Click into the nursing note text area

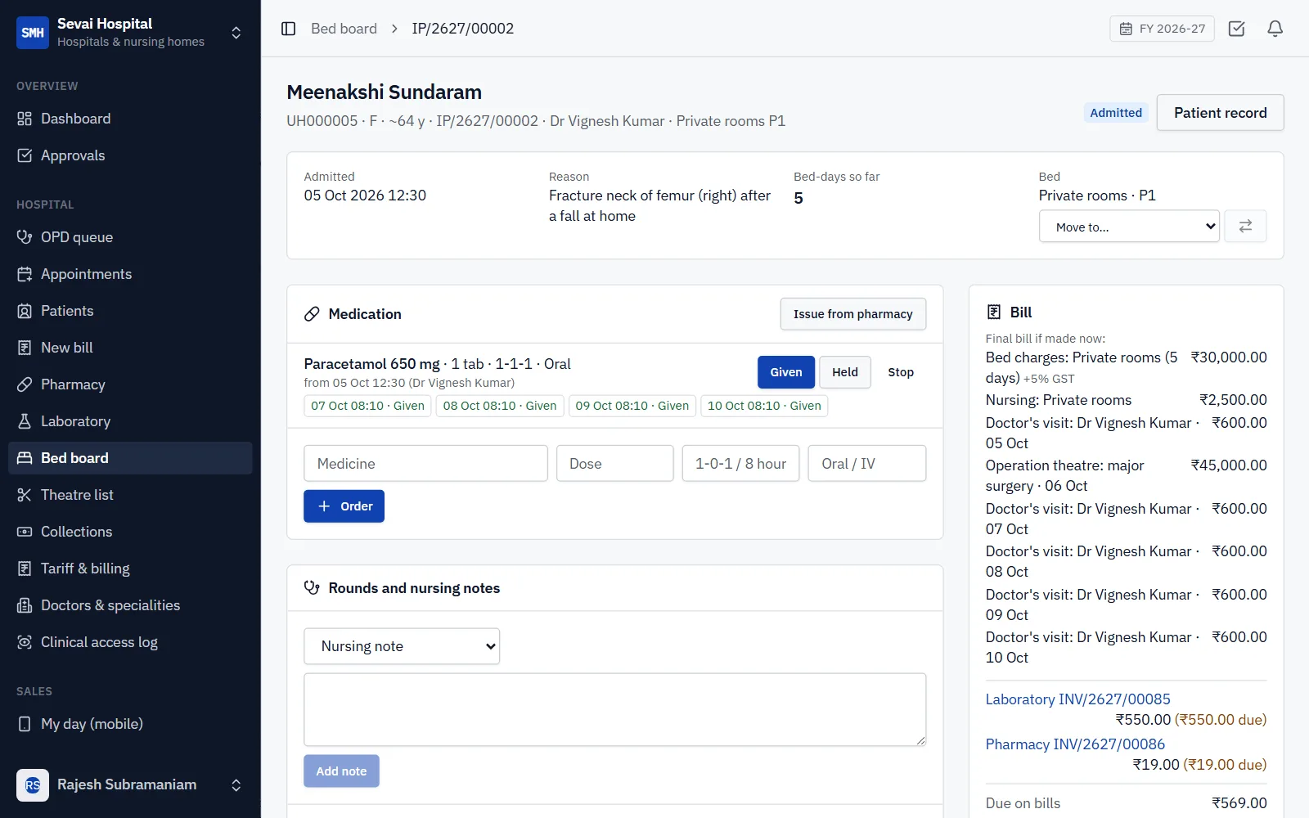click(x=614, y=710)
